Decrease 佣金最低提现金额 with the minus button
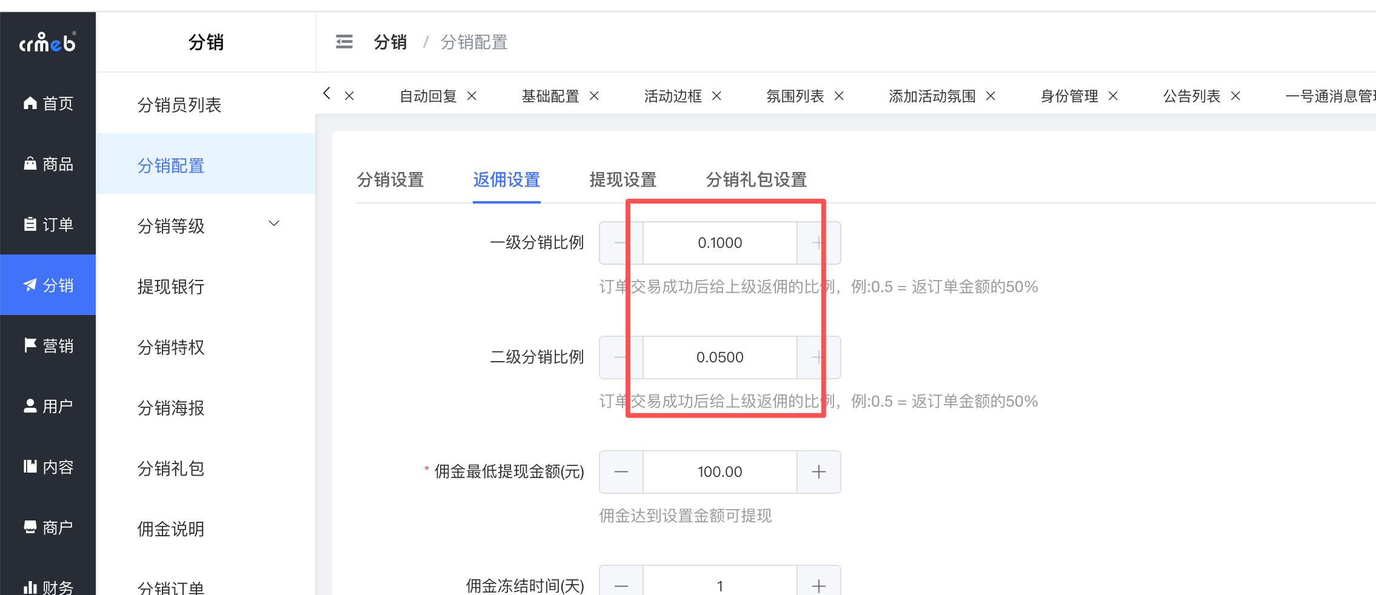Screen dimensions: 1376x595 tap(621, 472)
